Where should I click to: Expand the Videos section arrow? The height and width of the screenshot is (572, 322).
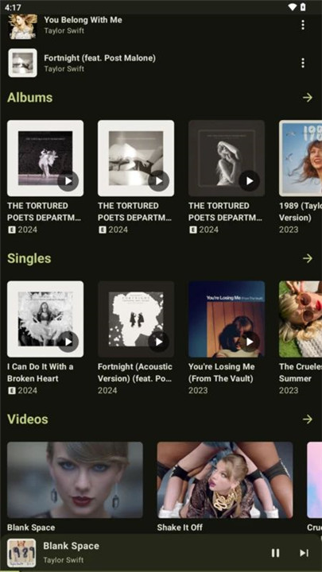coord(308,419)
